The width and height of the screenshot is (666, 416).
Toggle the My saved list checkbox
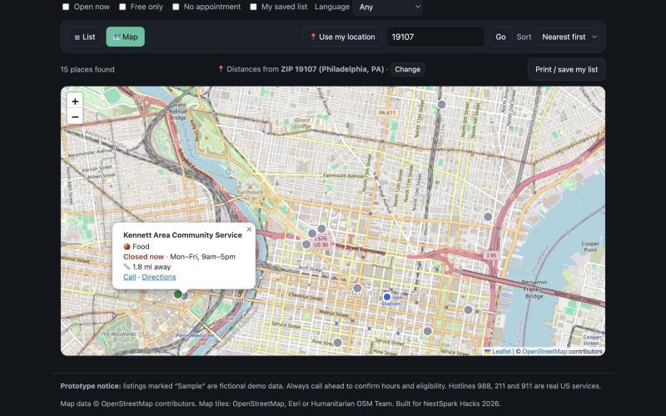[254, 7]
